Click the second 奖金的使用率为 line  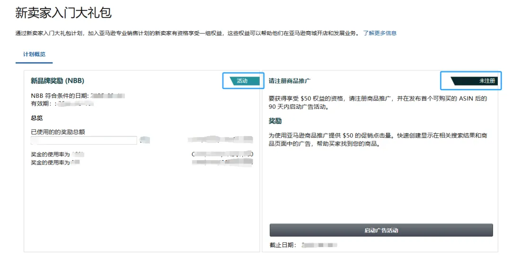[x=50, y=163]
